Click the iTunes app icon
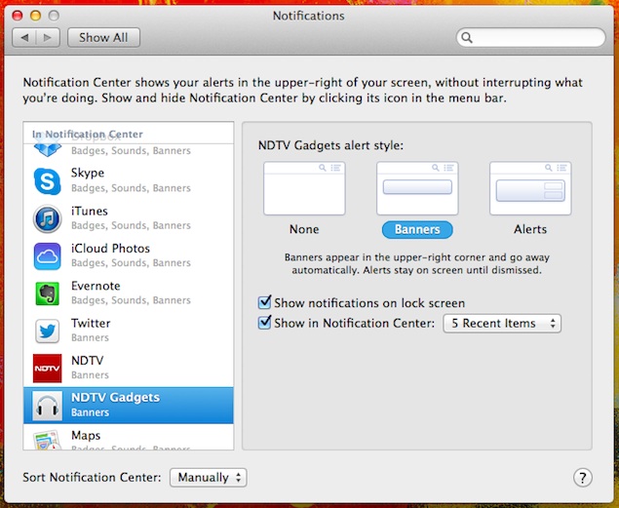The width and height of the screenshot is (619, 508). 48,218
